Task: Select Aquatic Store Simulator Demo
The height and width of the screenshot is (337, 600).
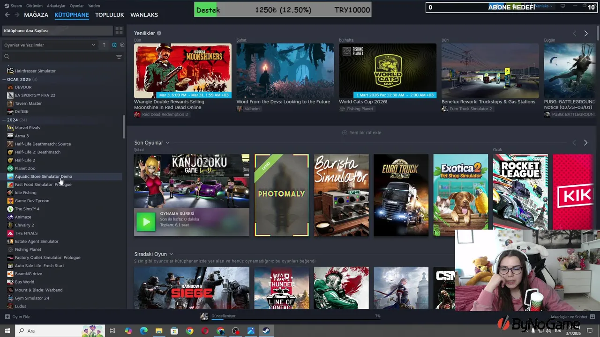Action: coord(43,176)
